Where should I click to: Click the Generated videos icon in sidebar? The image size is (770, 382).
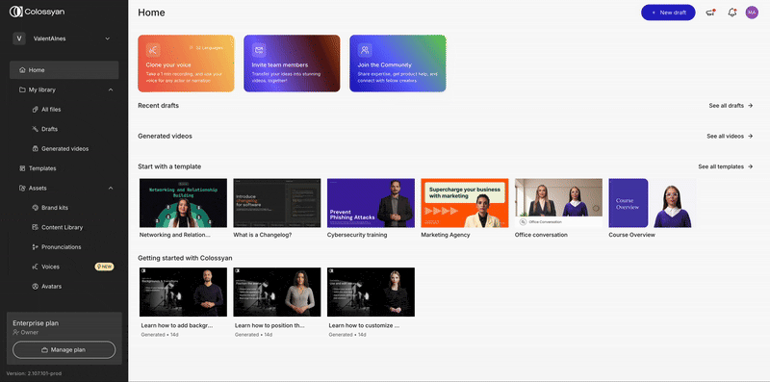point(35,149)
